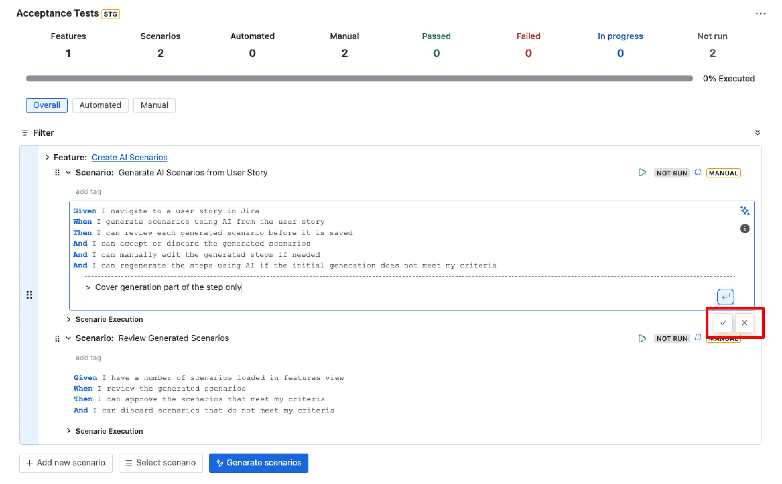This screenshot has width=782, height=484.
Task: Click the Passed count
Action: (436, 53)
